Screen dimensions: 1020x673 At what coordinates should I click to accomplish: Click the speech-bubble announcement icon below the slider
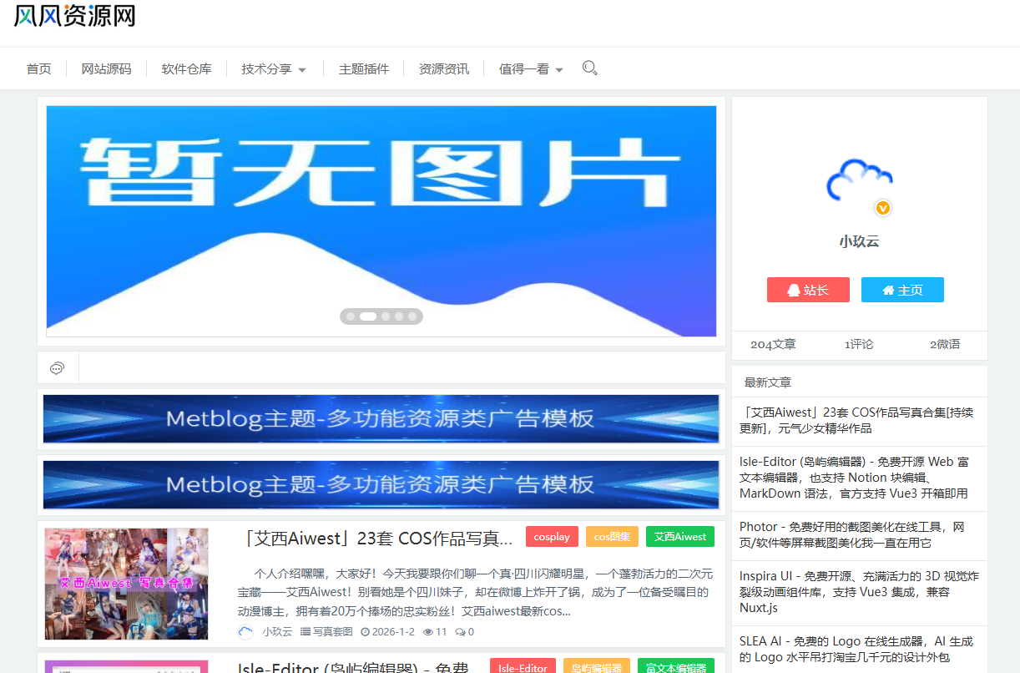[x=57, y=367]
